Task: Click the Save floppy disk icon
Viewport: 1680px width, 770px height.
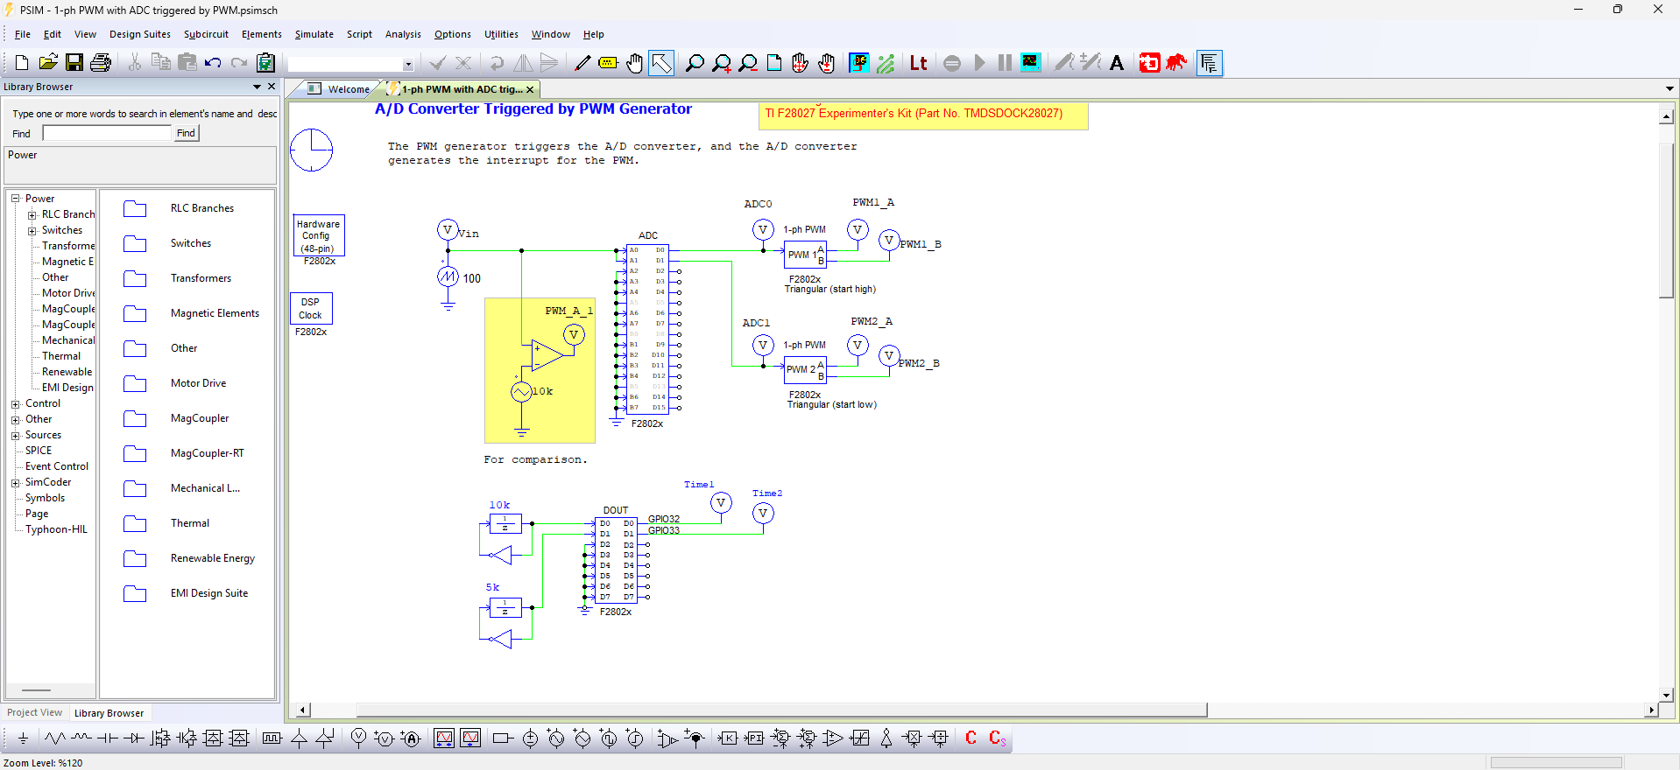Action: (x=74, y=63)
